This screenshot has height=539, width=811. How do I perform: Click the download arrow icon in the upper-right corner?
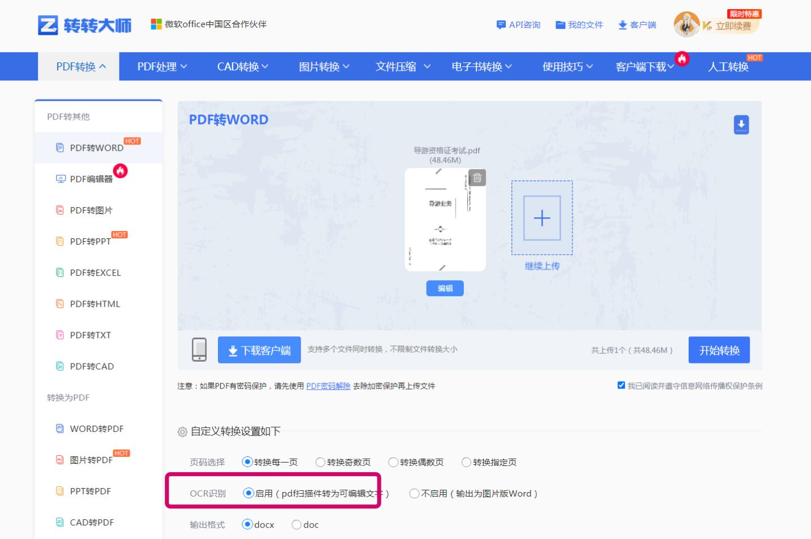(741, 125)
